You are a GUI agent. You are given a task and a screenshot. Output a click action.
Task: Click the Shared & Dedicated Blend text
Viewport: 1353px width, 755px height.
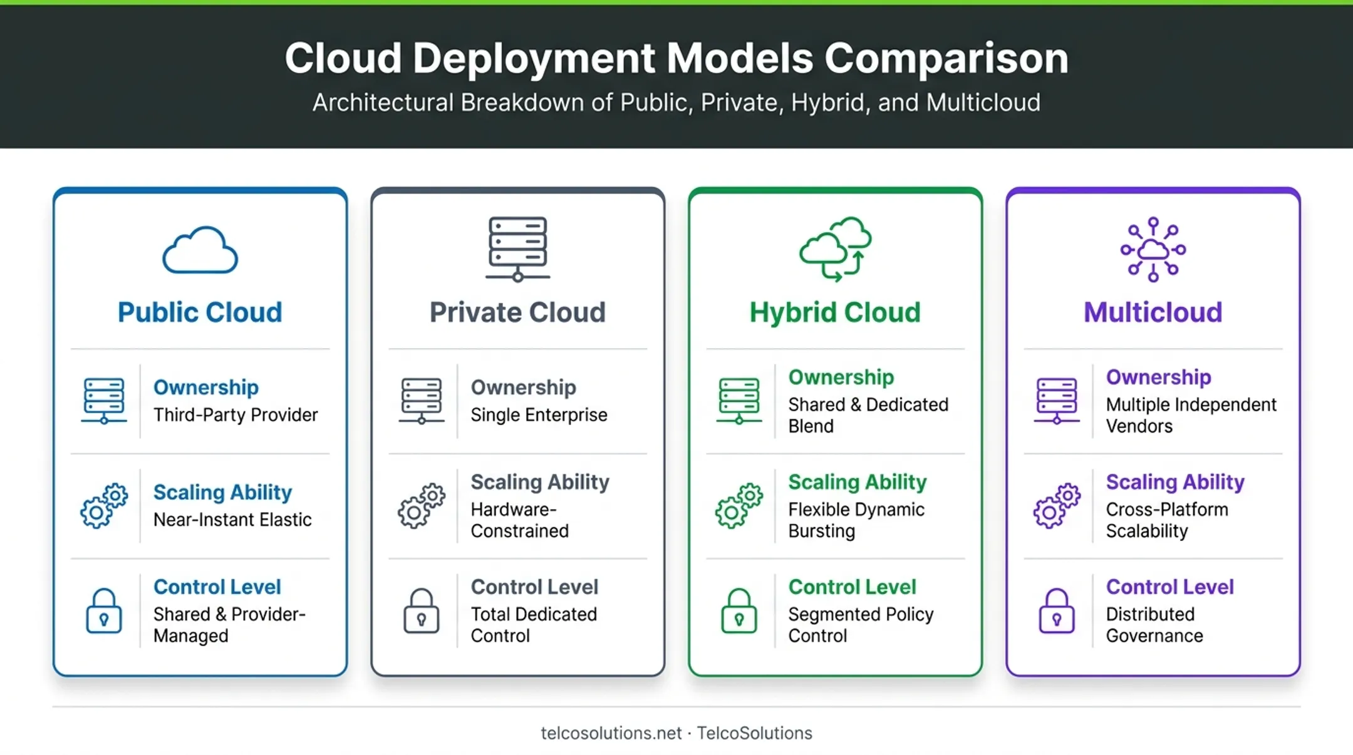click(868, 415)
